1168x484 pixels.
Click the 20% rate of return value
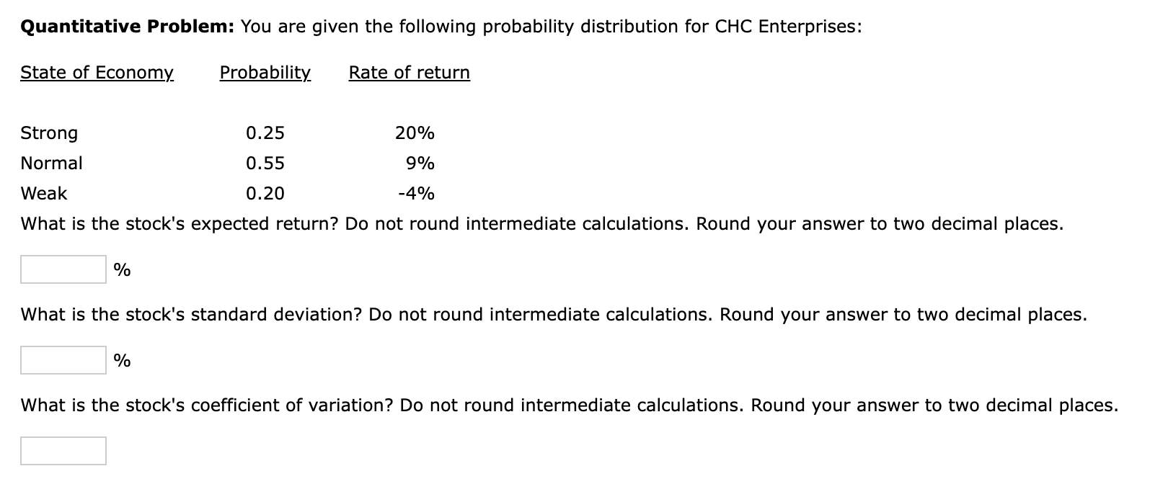coord(414,133)
